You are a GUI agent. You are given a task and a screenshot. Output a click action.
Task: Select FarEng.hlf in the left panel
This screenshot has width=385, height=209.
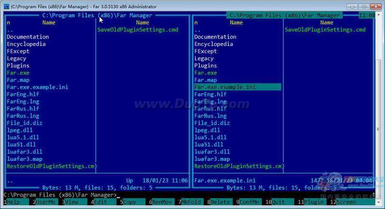pyautogui.click(x=23, y=94)
